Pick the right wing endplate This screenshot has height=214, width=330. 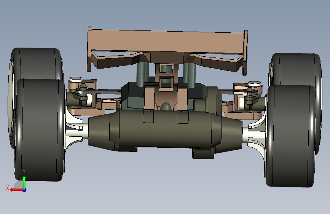click(x=245, y=53)
